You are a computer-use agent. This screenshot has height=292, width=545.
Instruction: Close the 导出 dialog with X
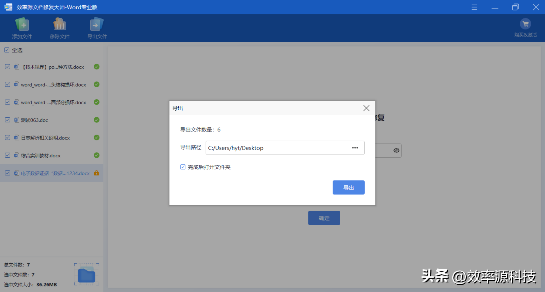click(x=366, y=108)
